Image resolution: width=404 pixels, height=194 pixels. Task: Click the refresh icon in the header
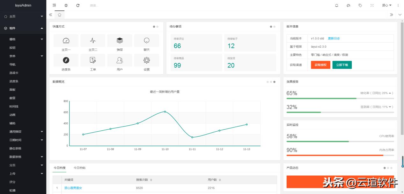click(77, 5)
